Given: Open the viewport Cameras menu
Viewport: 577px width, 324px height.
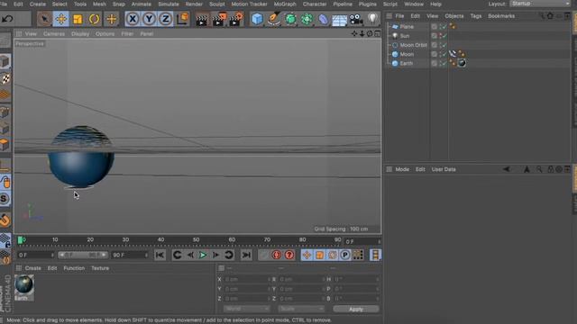Looking at the screenshot, I should [x=54, y=34].
